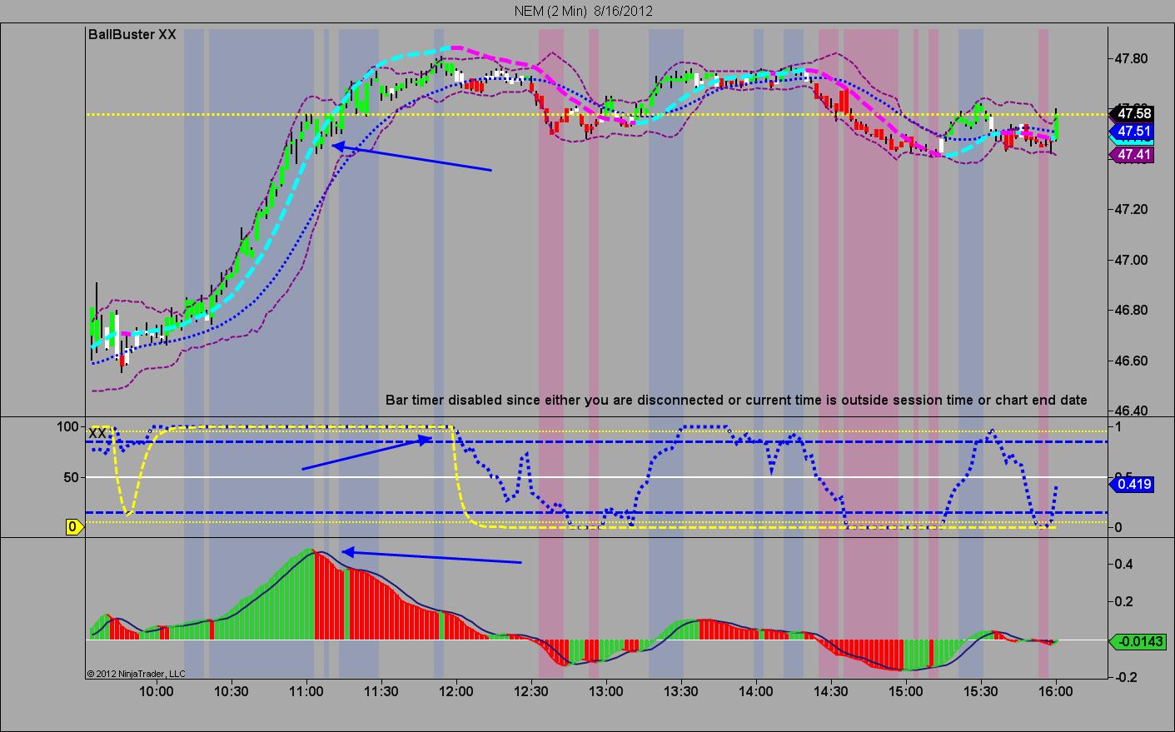Image resolution: width=1175 pixels, height=732 pixels.
Task: Click the 46.60 price axis label
Action: coord(1132,361)
